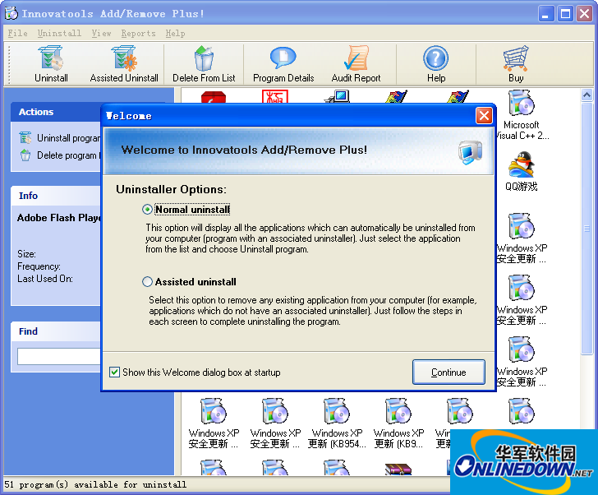The width and height of the screenshot is (598, 495).
Task: Open the Assisted Uninstall tool
Action: click(124, 64)
